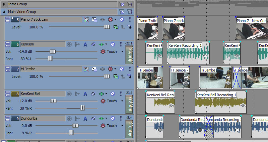The image size is (268, 142).
Task: Solo the Intro Group
Action: (x=130, y=4)
